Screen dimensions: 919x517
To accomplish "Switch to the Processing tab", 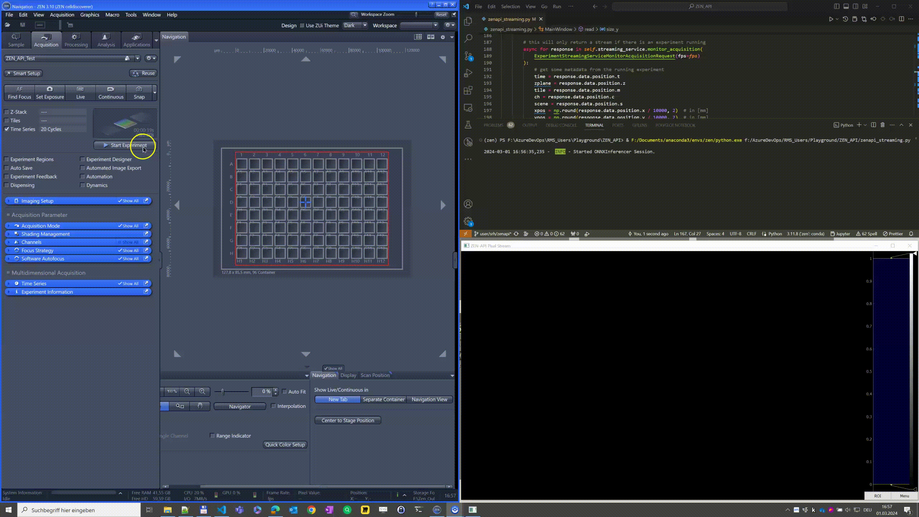I will 76,40.
